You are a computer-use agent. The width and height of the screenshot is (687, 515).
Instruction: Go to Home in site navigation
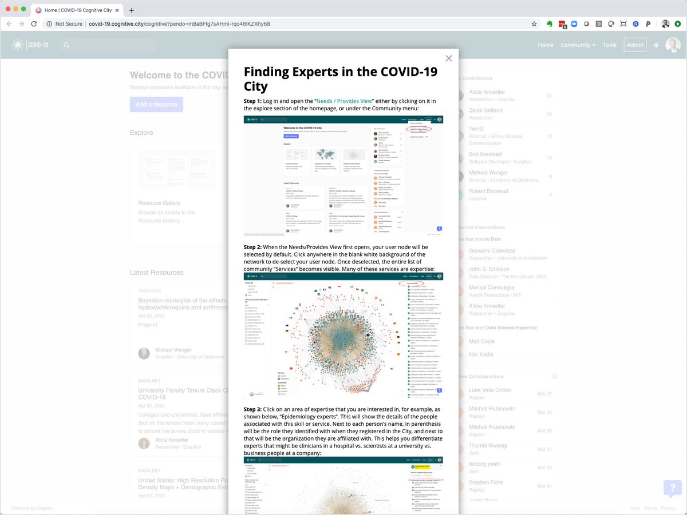pos(545,45)
